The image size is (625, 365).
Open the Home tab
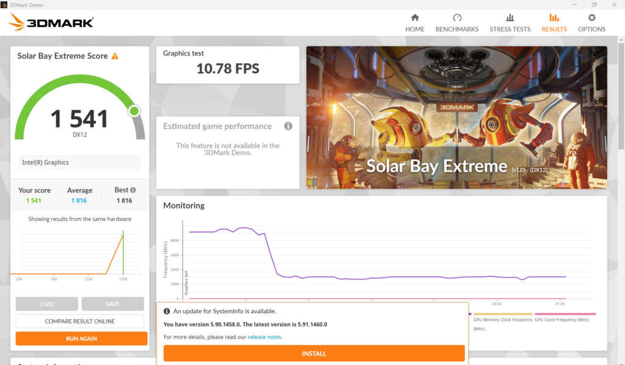[x=414, y=23]
